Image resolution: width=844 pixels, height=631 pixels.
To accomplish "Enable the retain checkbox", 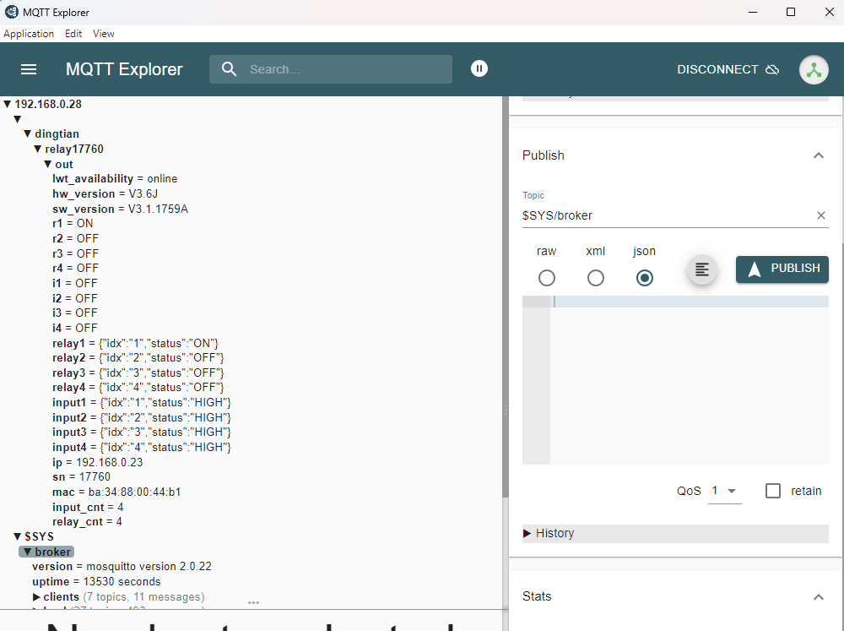I will pos(773,491).
